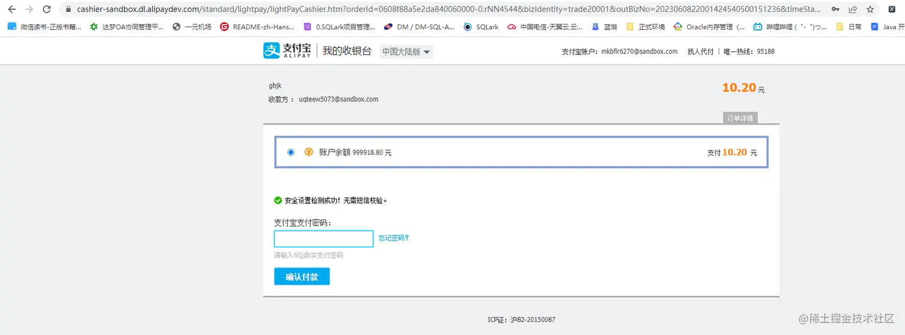Click the 忘记密码? link
This screenshot has height=335, width=905.
[x=393, y=238]
